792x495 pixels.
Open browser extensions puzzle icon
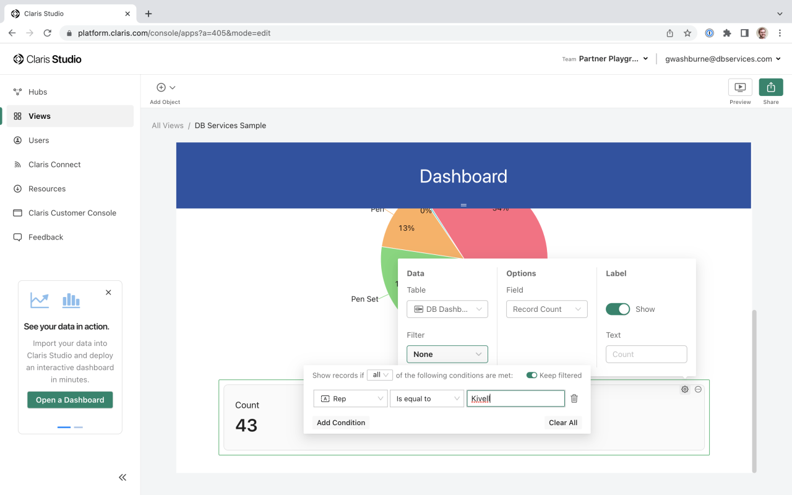[x=727, y=33]
